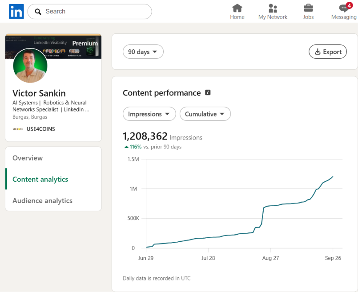Click the profile headline AI Systems text

51,106
